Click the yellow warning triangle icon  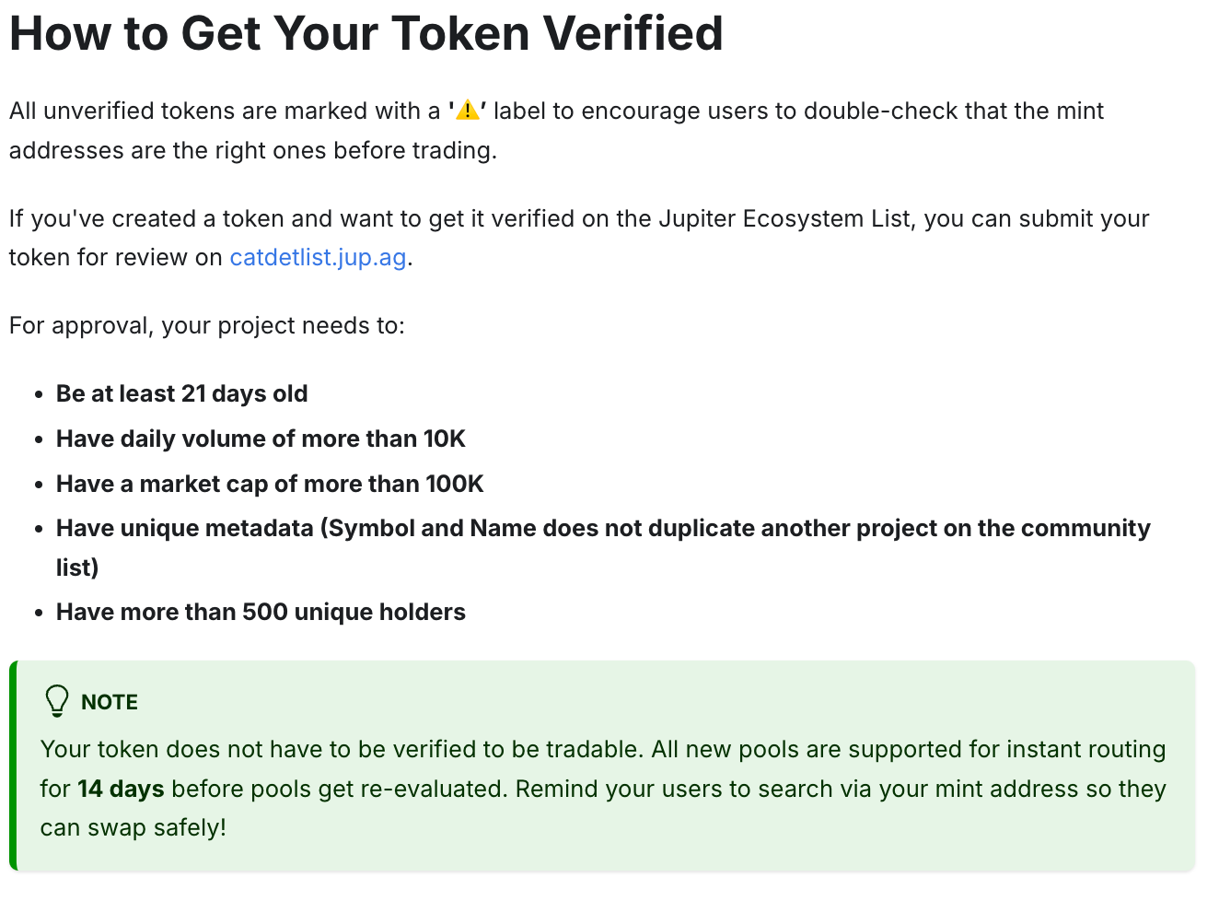click(x=468, y=111)
